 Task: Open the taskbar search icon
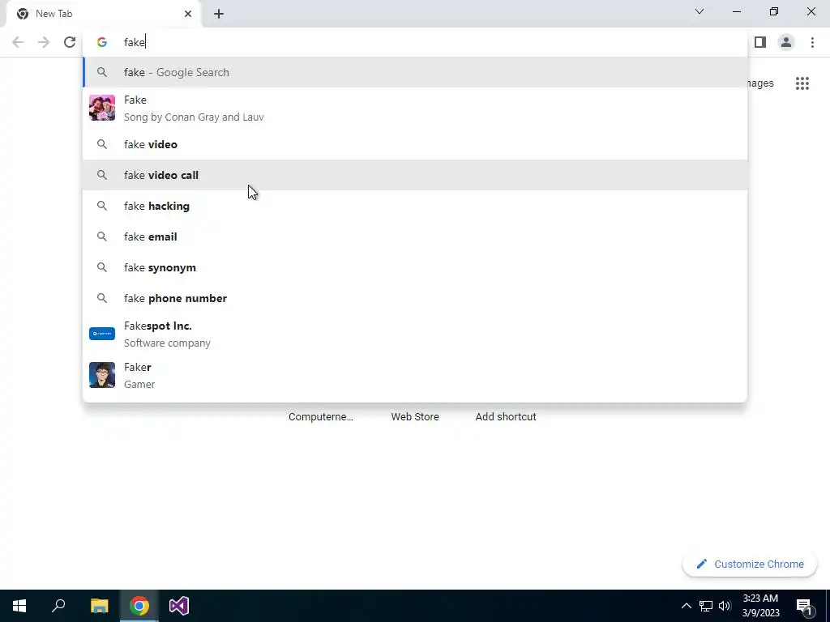click(58, 606)
